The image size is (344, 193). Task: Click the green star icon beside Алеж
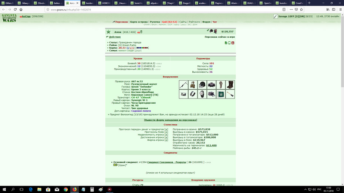pos(109,32)
